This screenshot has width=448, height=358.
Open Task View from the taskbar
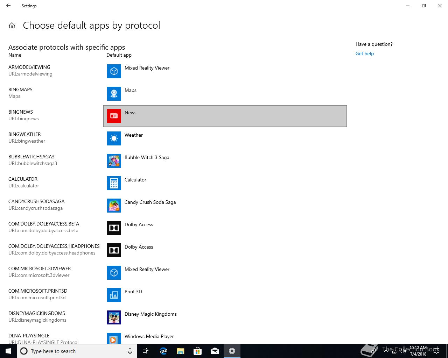tap(146, 351)
